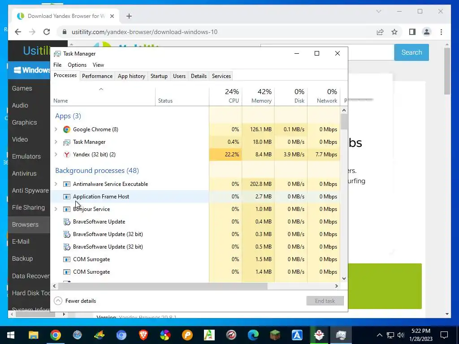Viewport: 459px width, 344px height.
Task: Switch to the Users tab
Action: click(179, 76)
